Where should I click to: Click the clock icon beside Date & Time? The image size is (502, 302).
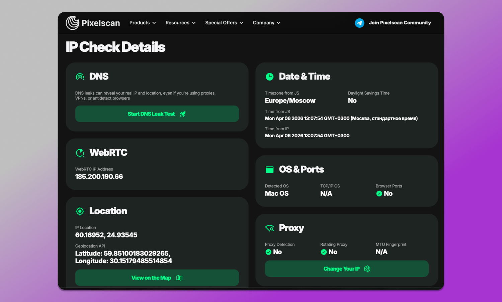pyautogui.click(x=270, y=76)
